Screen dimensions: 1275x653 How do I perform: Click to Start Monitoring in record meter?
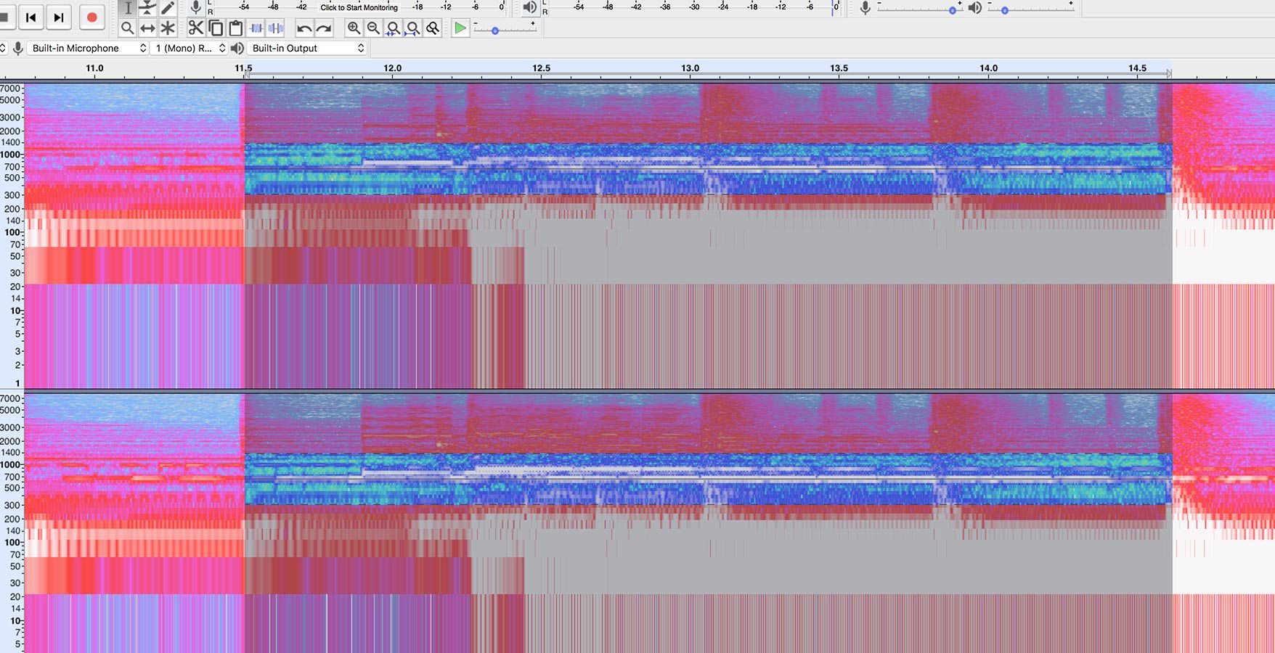click(x=359, y=7)
